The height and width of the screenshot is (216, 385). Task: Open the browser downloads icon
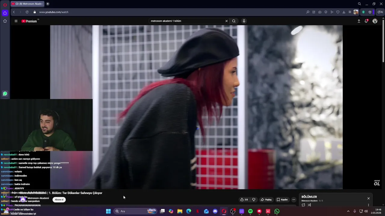(344, 12)
